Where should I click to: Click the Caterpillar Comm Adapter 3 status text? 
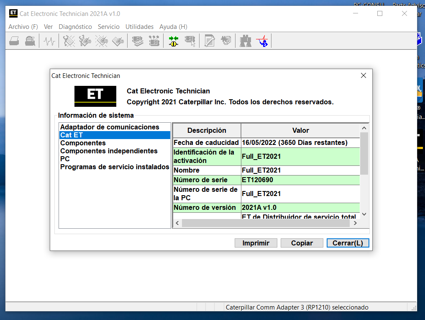coord(297,307)
